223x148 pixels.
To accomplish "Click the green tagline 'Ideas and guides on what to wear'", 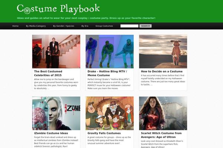I will [86, 18].
